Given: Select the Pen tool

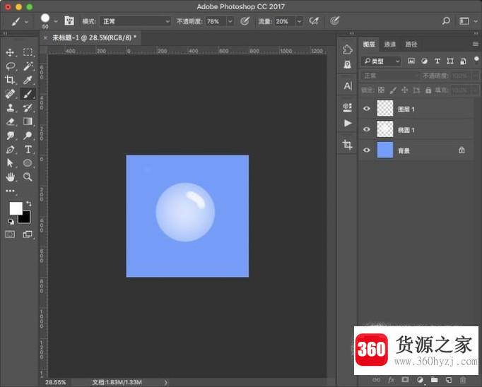Looking at the screenshot, I should [x=10, y=150].
